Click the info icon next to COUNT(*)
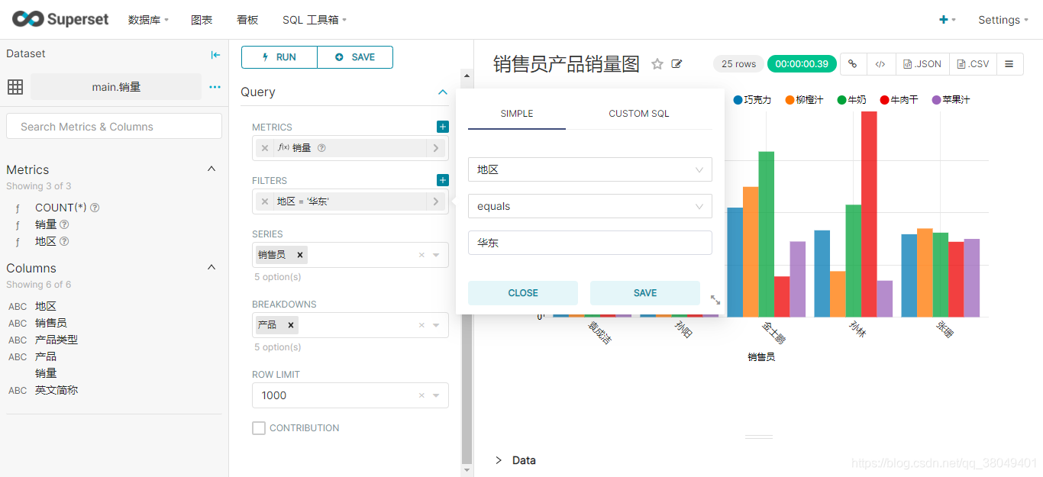This screenshot has width=1043, height=477. tap(95, 208)
